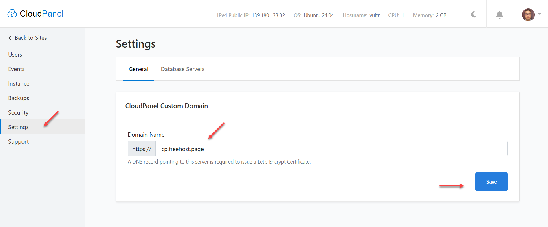Click into the Domain Name input field
Viewport: 548px width, 227px height.
point(331,149)
